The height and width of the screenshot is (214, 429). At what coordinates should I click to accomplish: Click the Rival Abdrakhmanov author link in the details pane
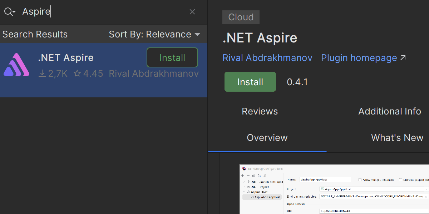coord(267,58)
